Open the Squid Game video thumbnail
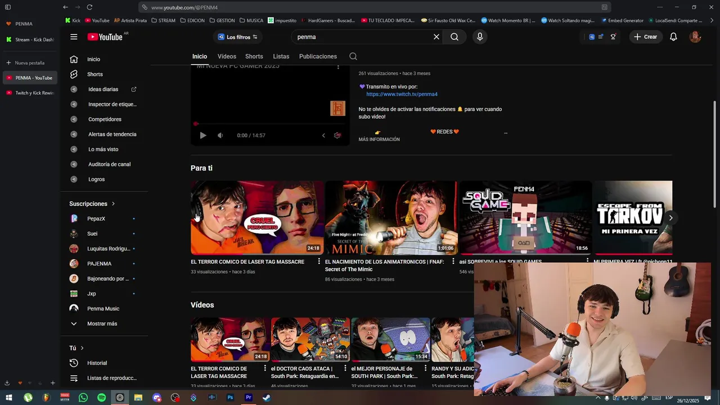Screen dimensions: 720x405 (525, 218)
